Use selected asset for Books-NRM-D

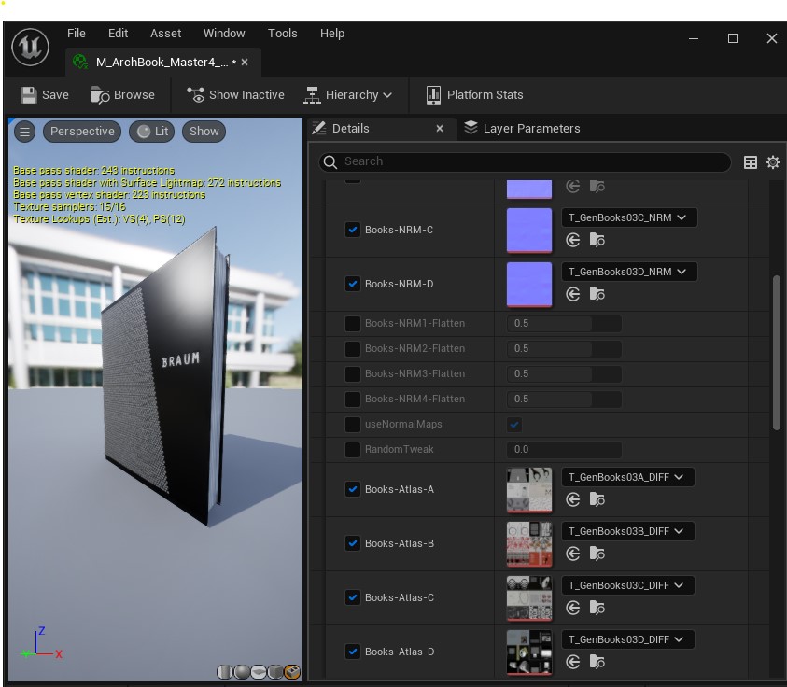click(x=572, y=295)
